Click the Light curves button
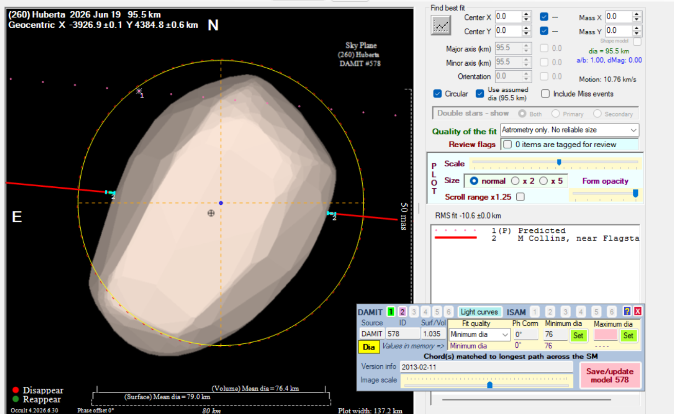 [479, 312]
